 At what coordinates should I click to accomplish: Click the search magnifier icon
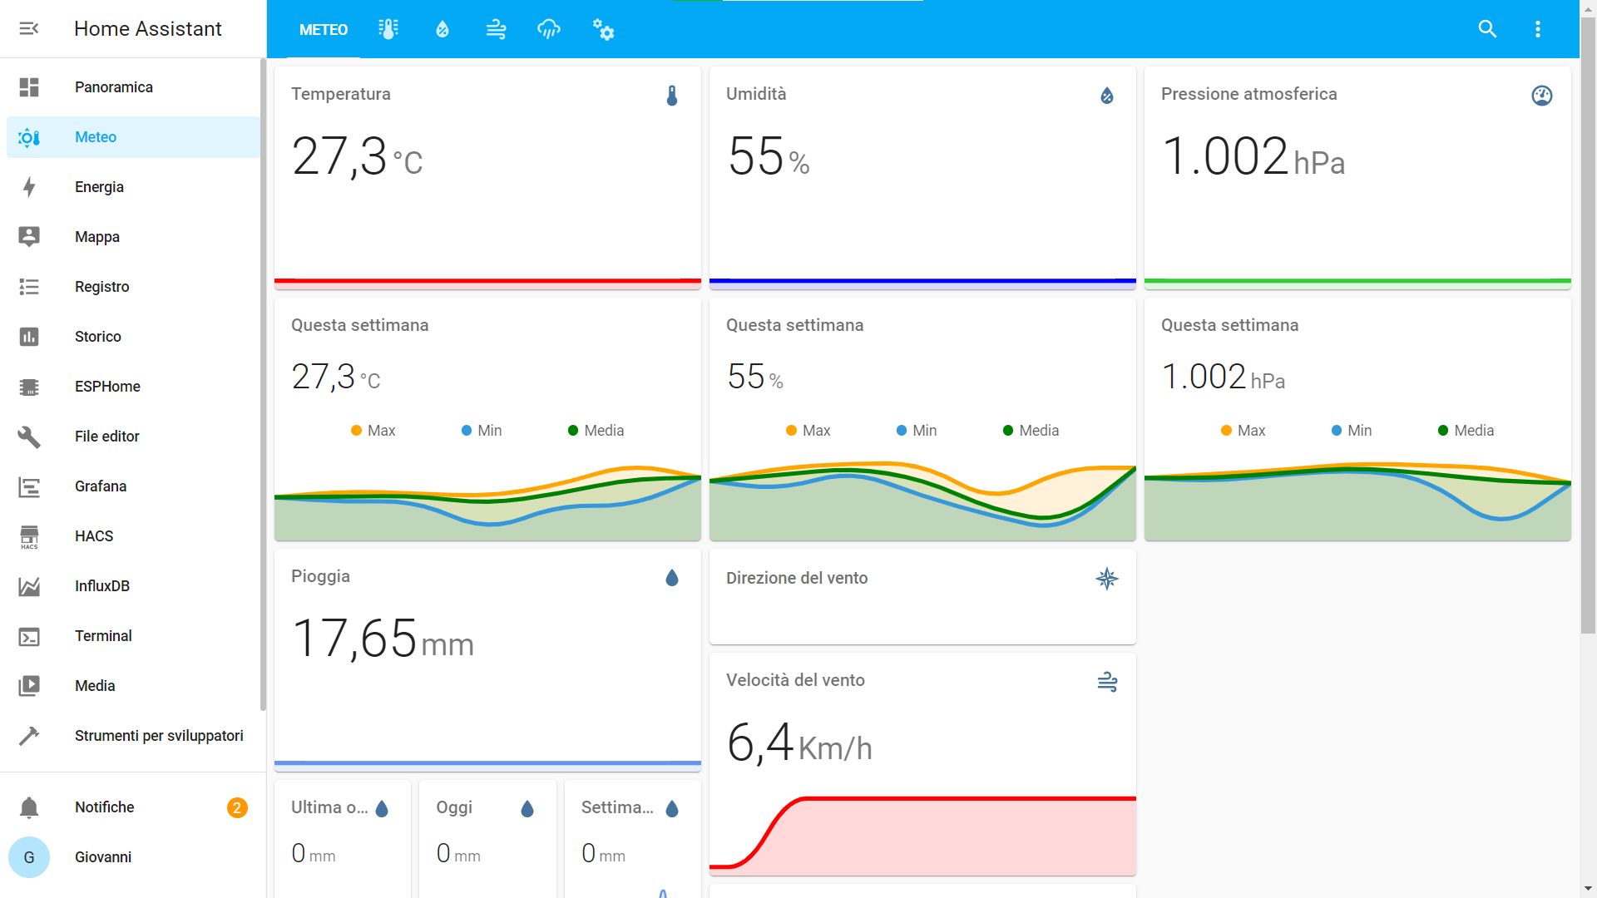pos(1487,29)
